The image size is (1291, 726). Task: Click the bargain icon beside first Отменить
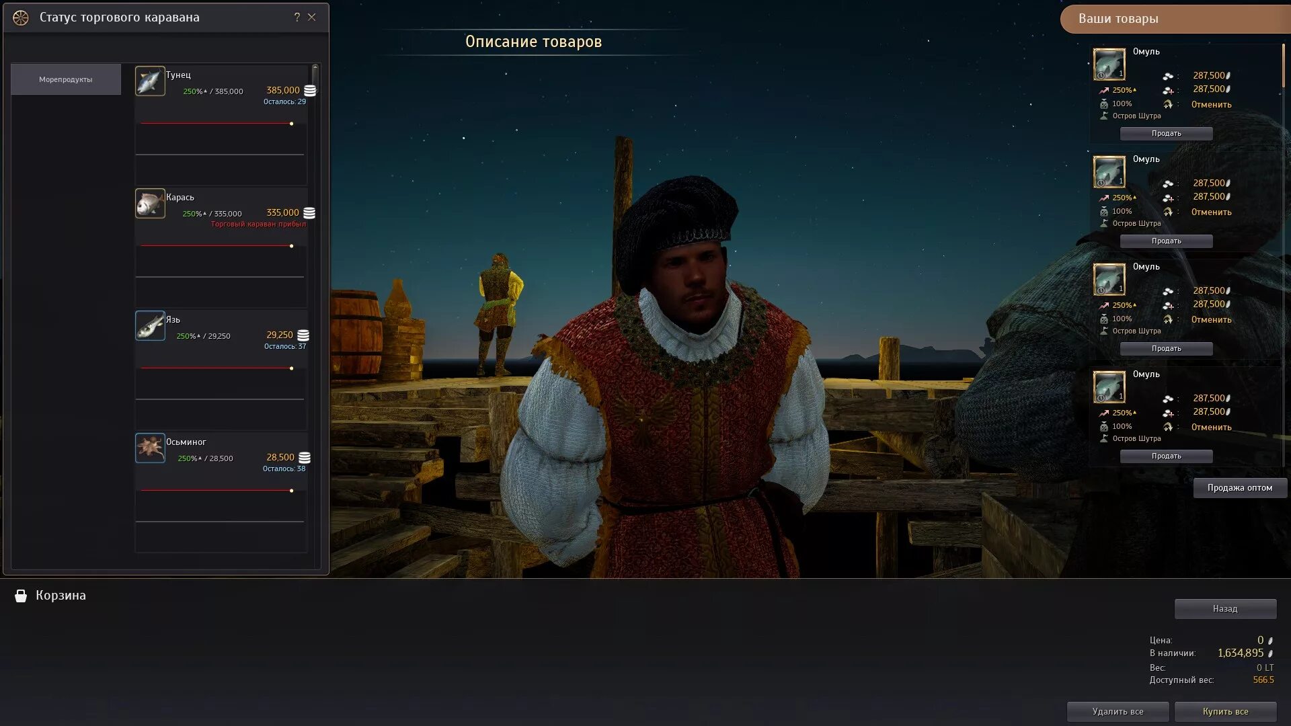click(1169, 104)
